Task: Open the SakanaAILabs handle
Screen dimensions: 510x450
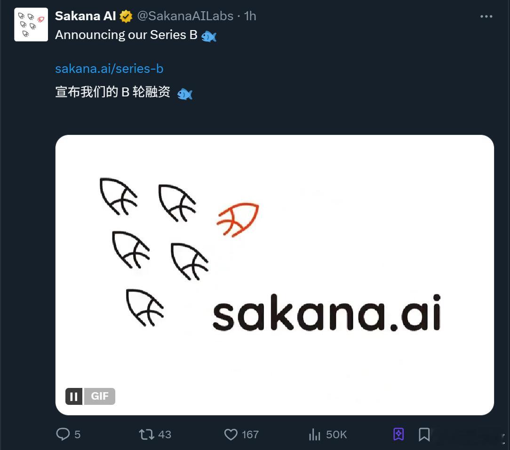Action: coord(185,16)
